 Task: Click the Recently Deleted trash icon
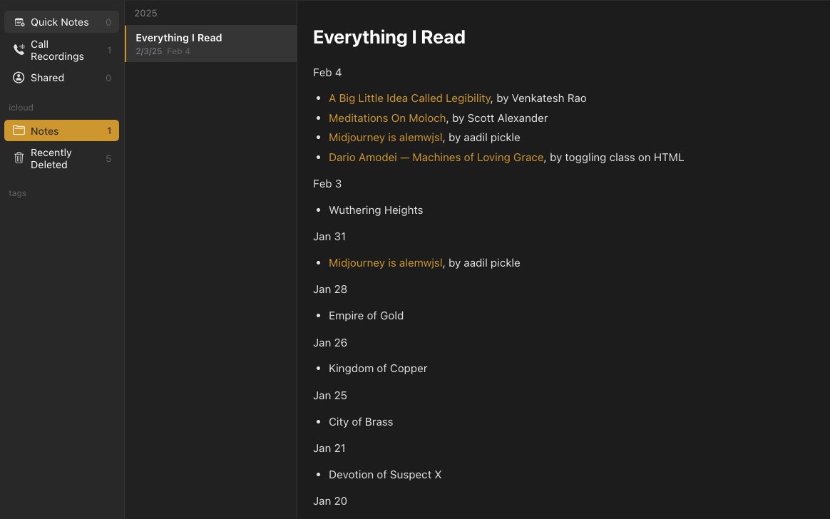[x=19, y=158]
